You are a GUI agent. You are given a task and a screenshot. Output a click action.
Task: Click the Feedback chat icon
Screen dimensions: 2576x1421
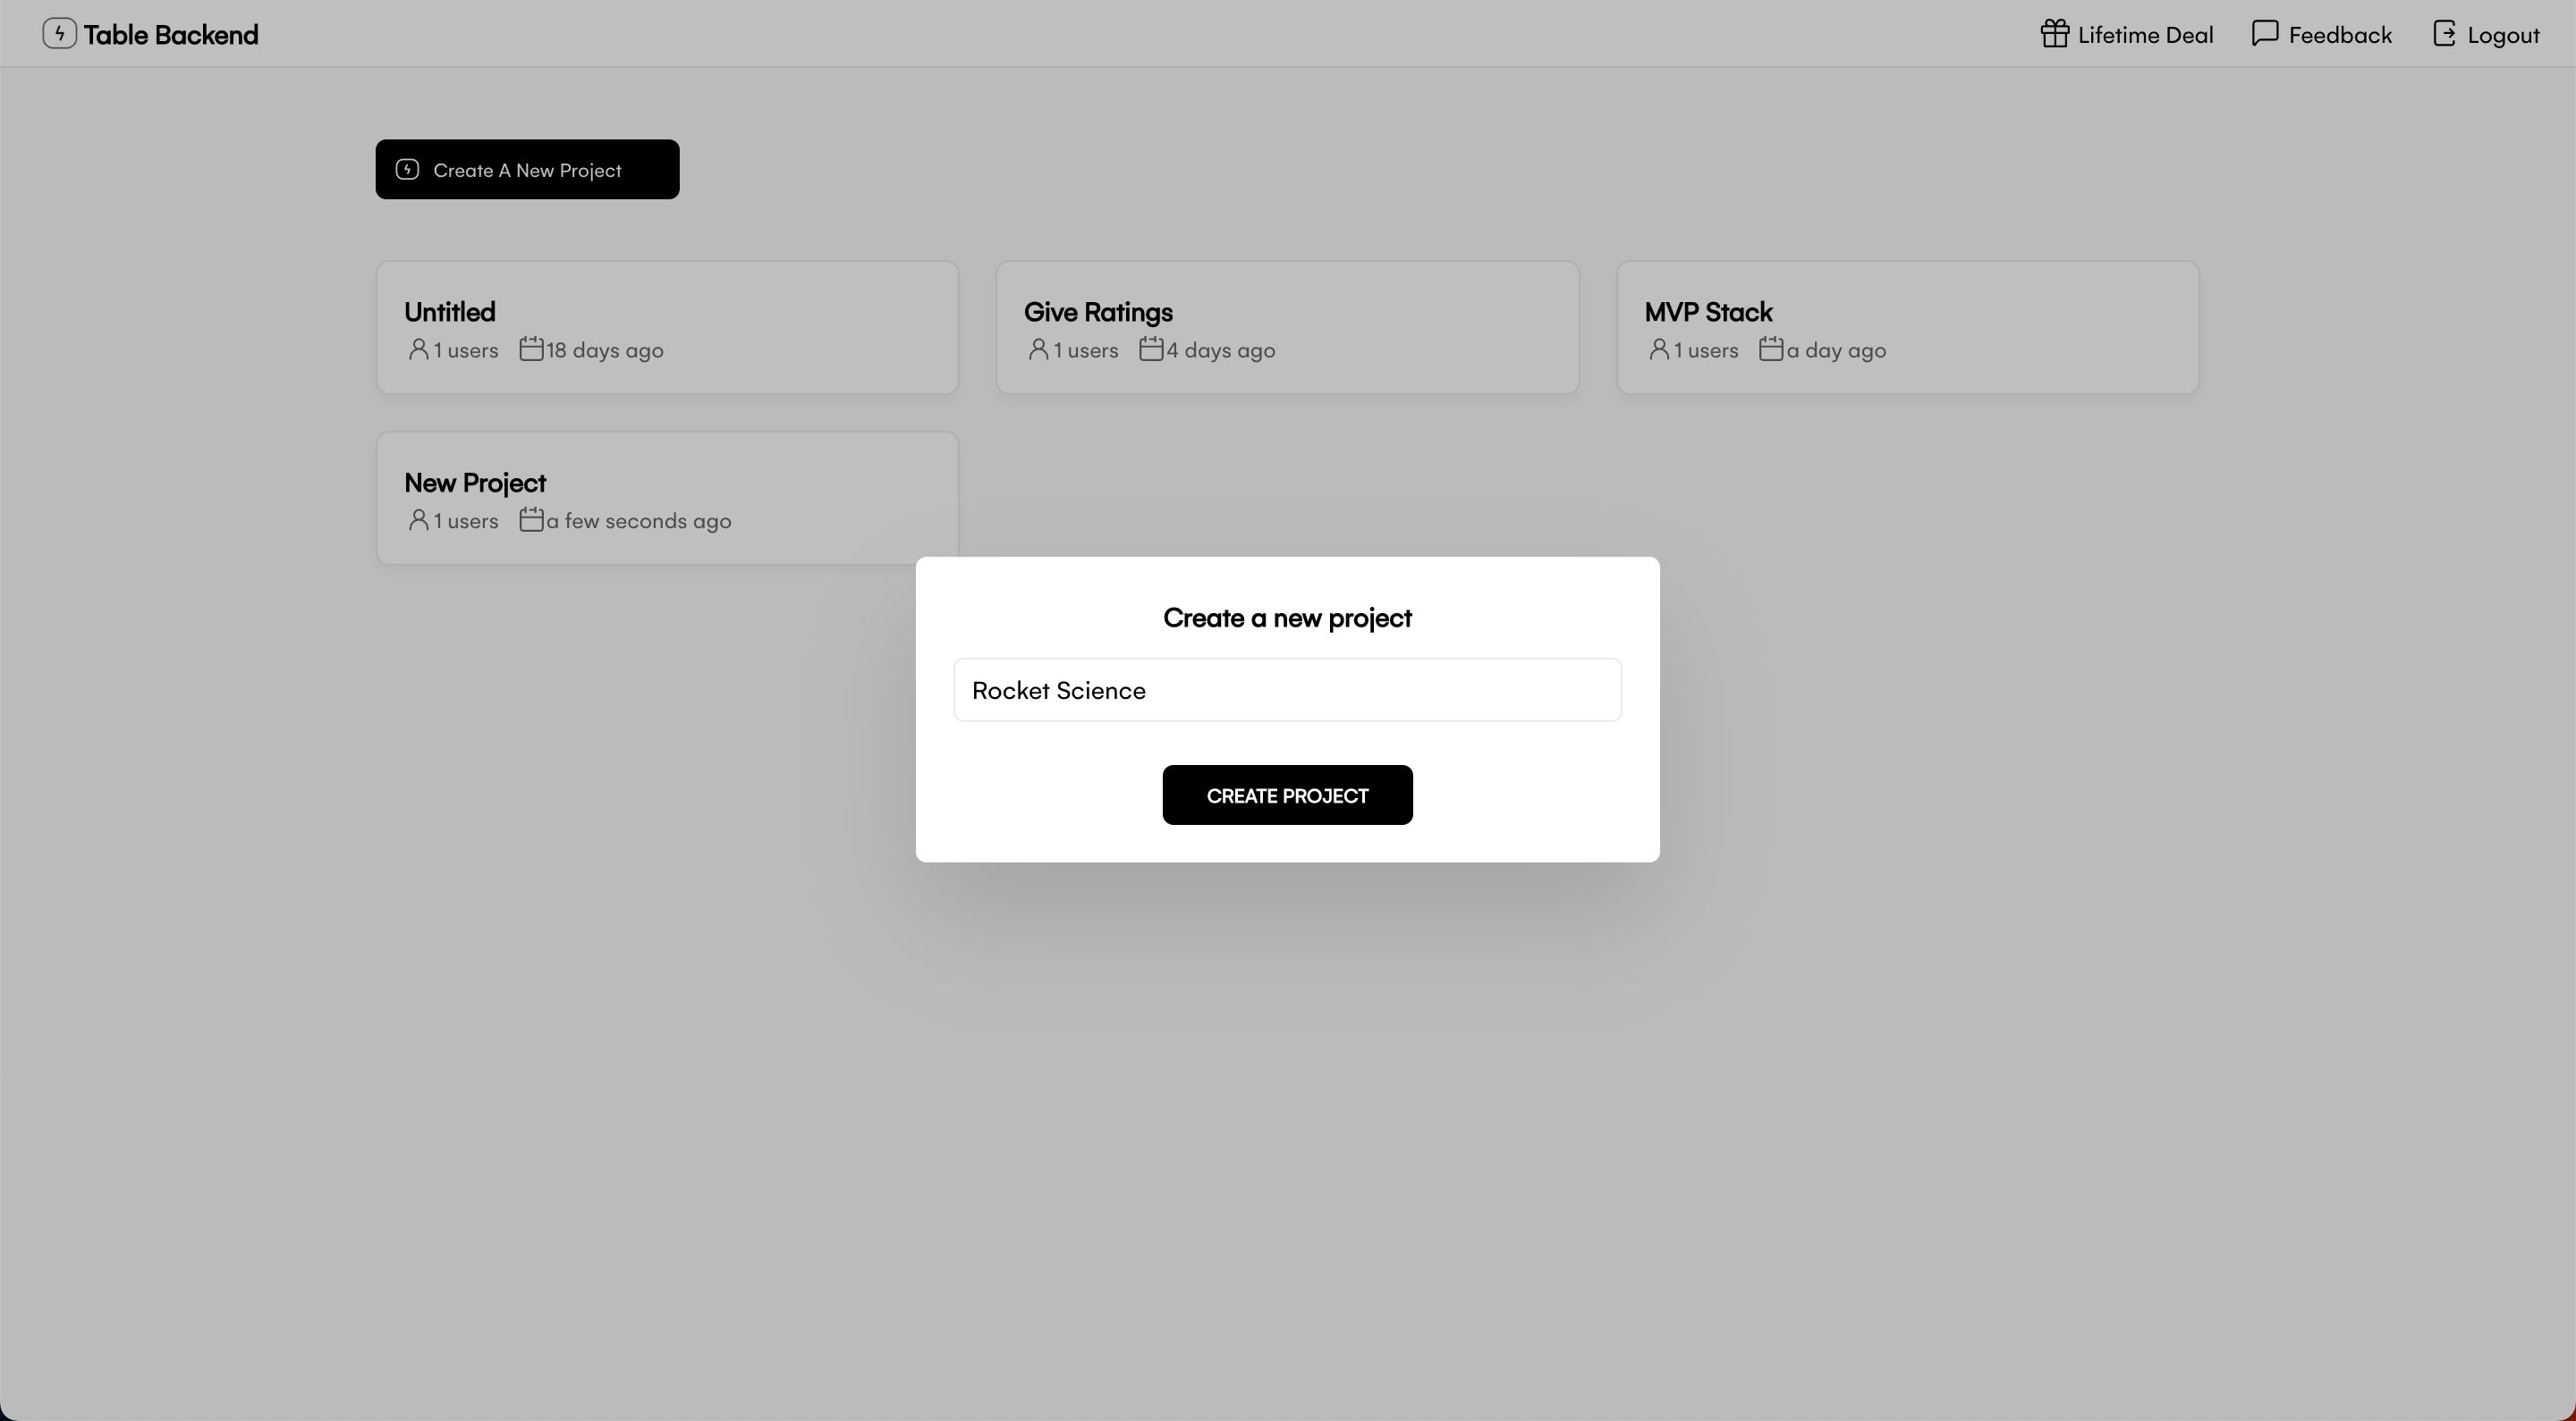tap(2263, 33)
